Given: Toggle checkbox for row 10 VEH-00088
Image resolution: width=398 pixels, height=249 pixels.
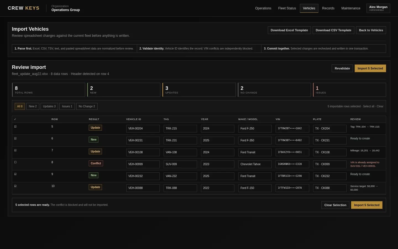Looking at the screenshot, I should tap(15, 186).
